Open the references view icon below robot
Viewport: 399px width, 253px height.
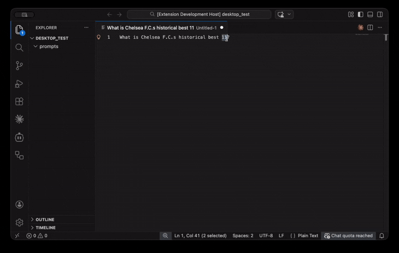[19, 155]
